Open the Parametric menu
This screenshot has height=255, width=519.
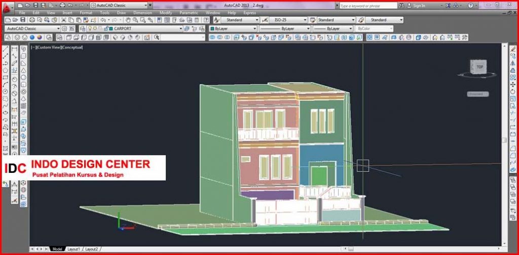pyautogui.click(x=189, y=13)
